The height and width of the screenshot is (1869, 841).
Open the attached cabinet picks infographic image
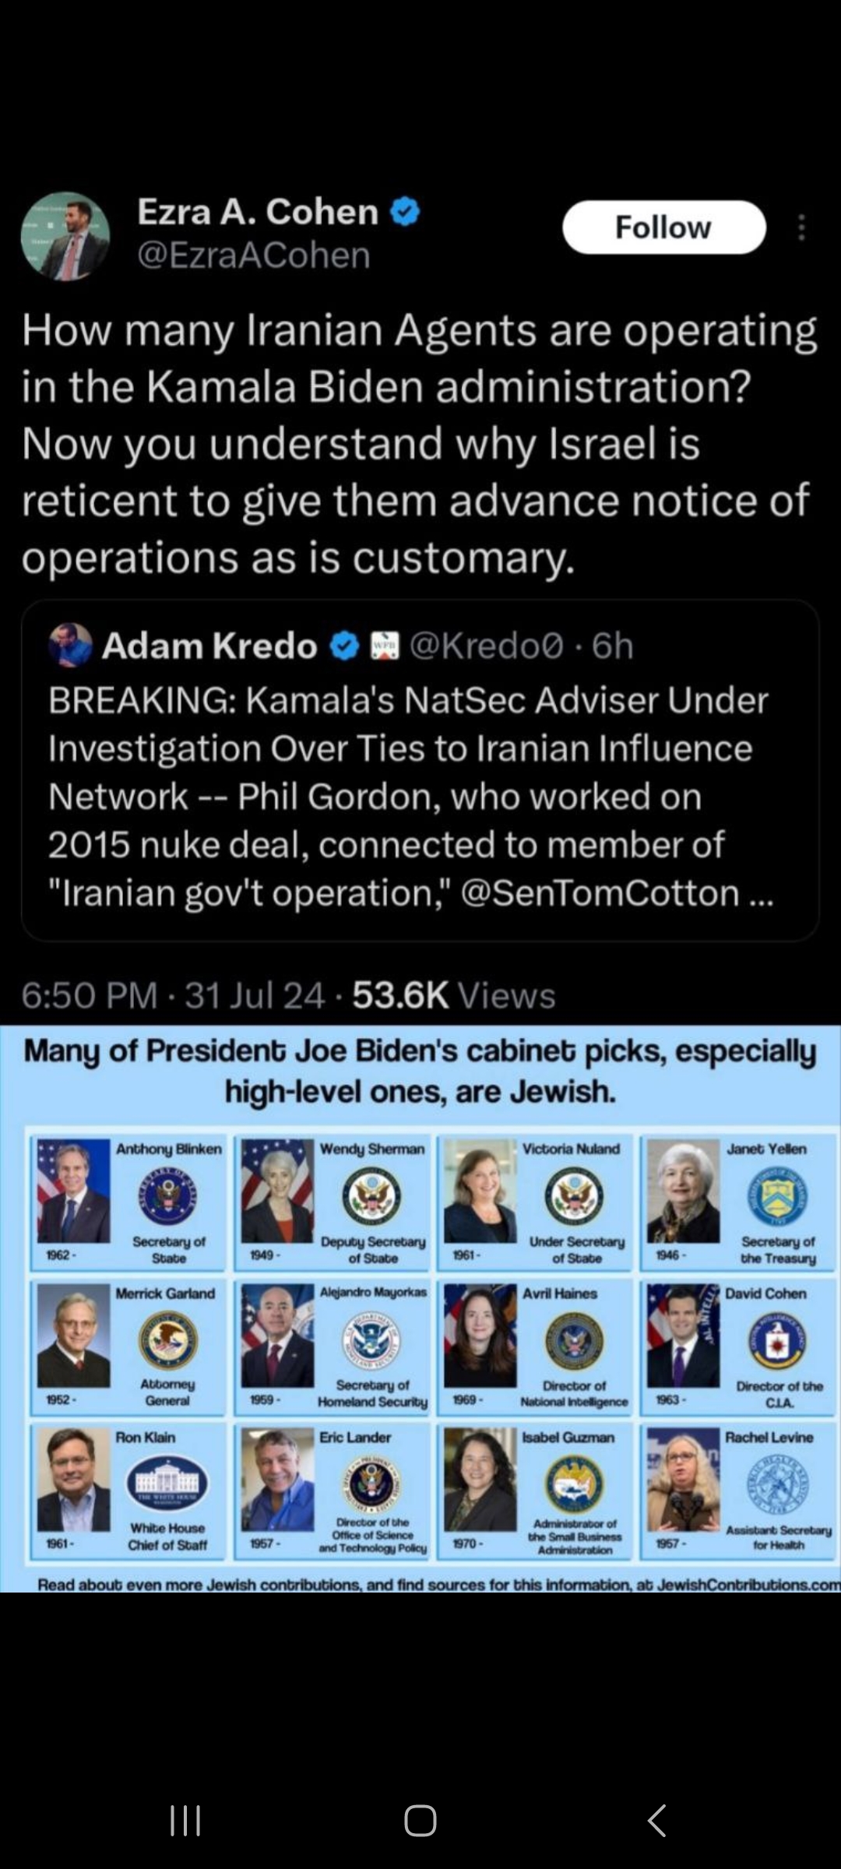click(420, 1310)
